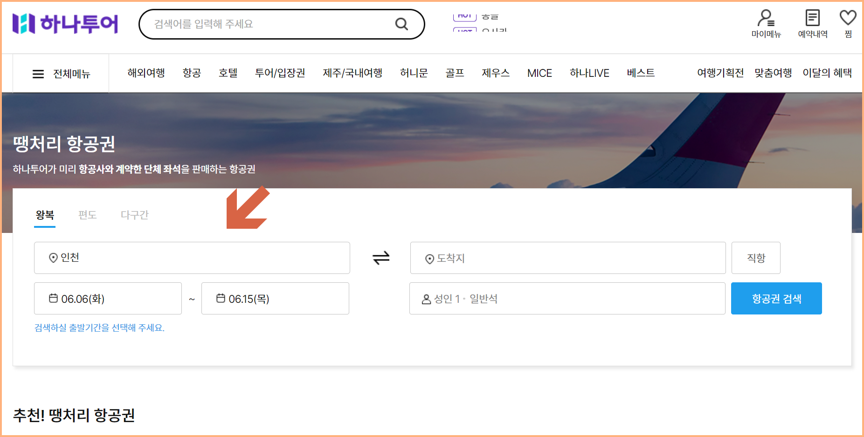Open 해외여행 menu

click(x=146, y=73)
